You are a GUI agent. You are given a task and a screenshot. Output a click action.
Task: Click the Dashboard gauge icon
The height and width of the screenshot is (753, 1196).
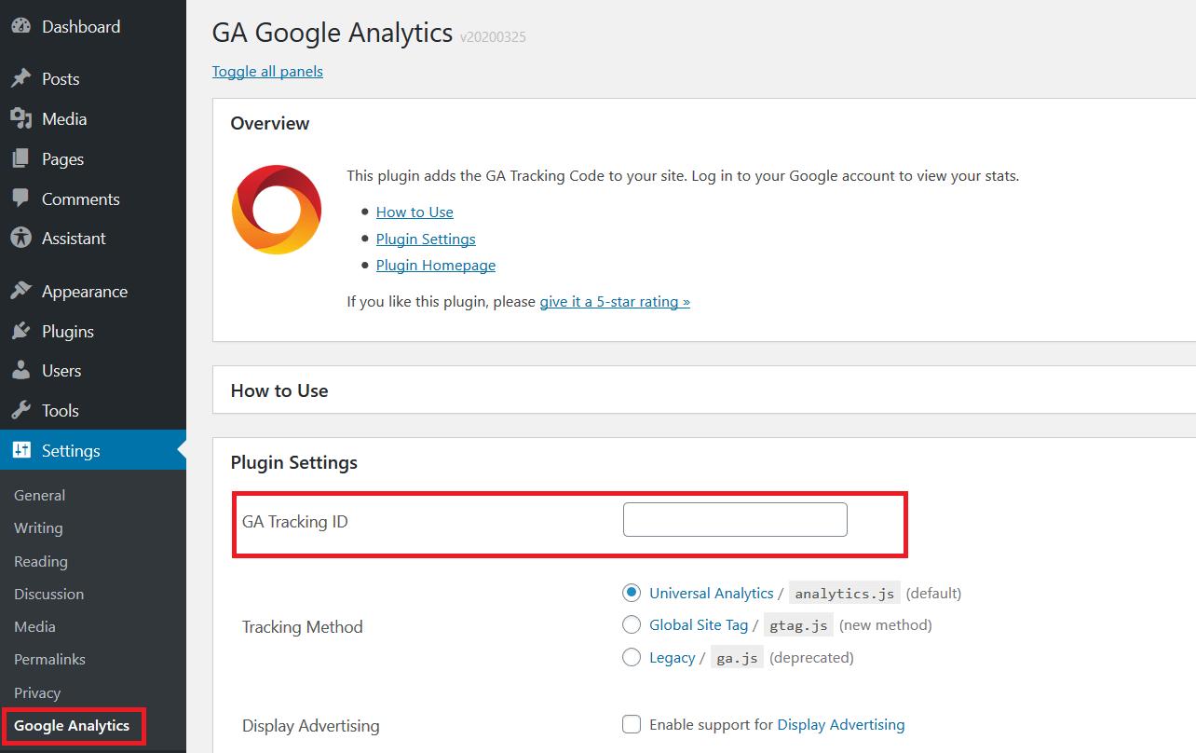pyautogui.click(x=20, y=27)
